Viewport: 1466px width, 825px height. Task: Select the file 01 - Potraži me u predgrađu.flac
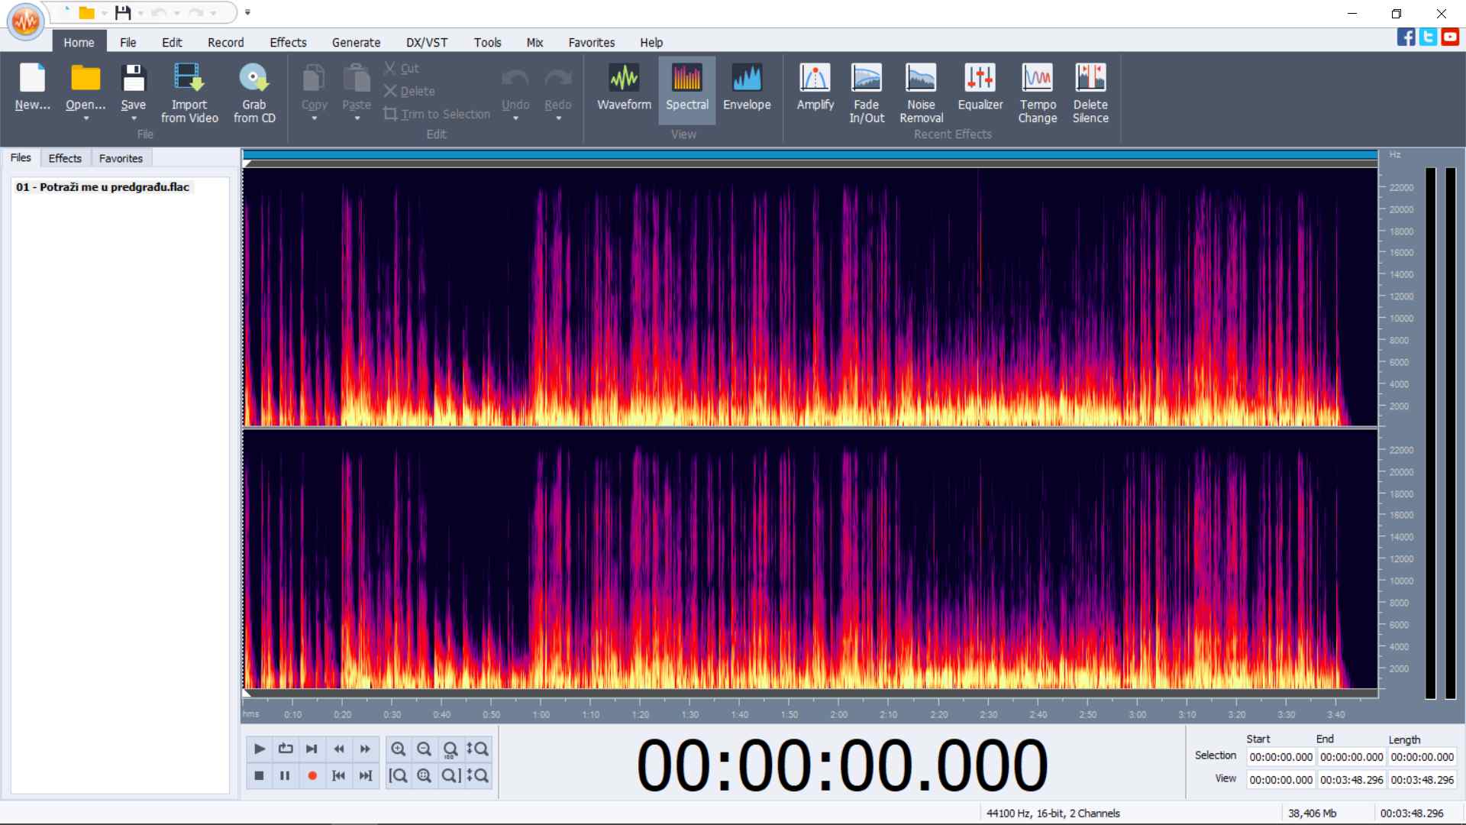103,186
